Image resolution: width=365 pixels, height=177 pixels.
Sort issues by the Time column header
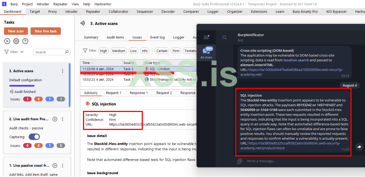coord(102,63)
